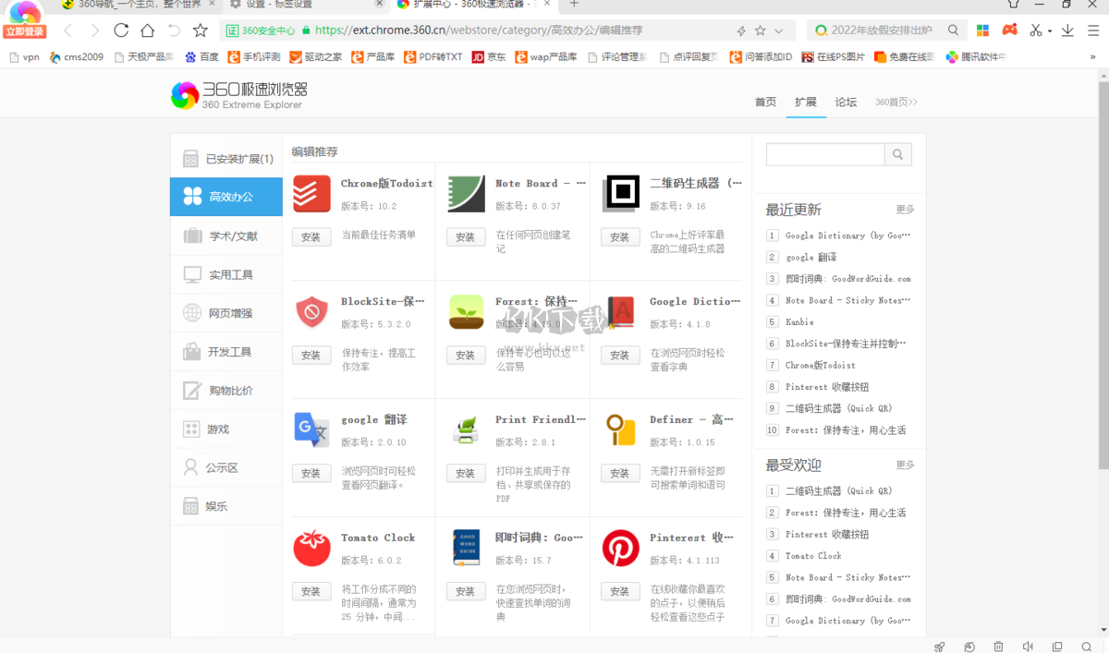Click the trash icon in status bar
This screenshot has height=653, width=1109.
(x=998, y=647)
